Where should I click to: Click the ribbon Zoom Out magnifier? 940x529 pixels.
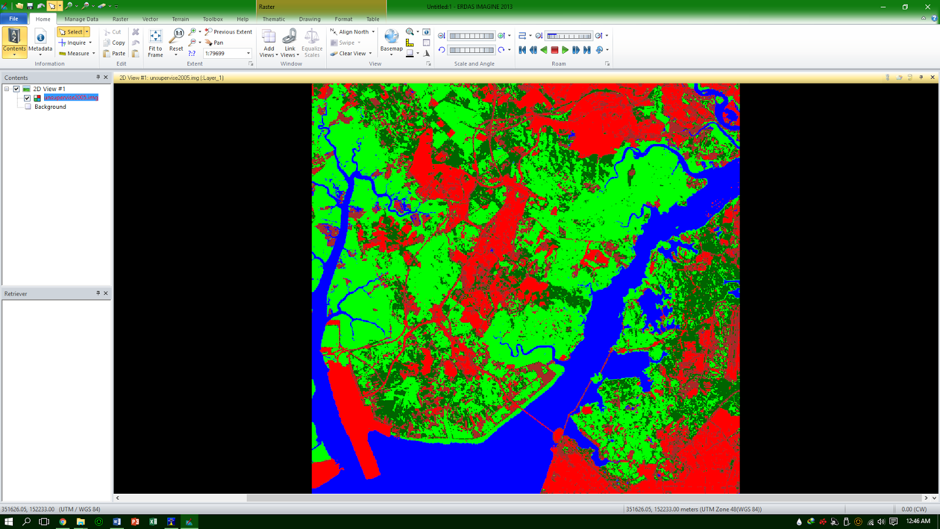(x=192, y=42)
